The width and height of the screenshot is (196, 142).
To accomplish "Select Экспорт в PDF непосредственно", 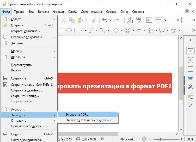I will pos(88,120).
